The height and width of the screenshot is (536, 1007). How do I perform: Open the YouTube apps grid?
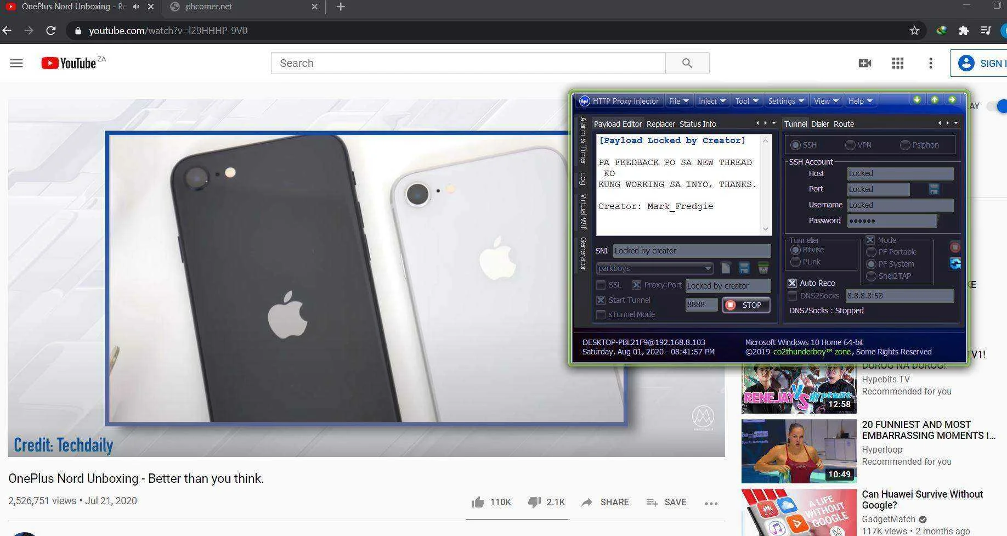click(898, 63)
